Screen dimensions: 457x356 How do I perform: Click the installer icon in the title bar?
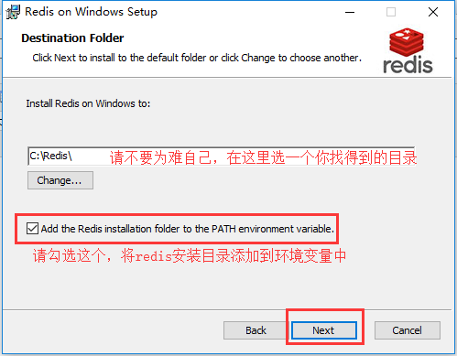click(x=13, y=12)
